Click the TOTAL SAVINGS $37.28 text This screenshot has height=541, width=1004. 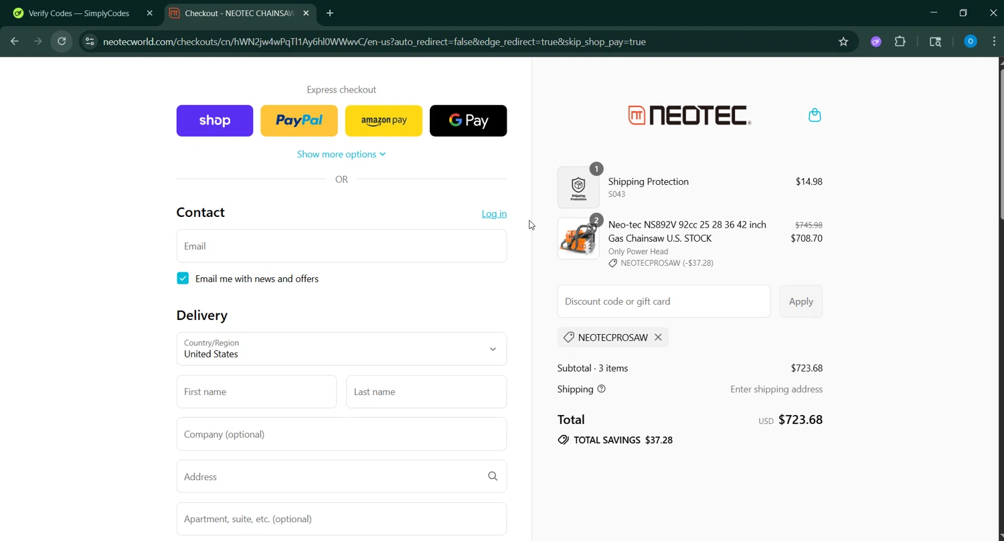623,440
